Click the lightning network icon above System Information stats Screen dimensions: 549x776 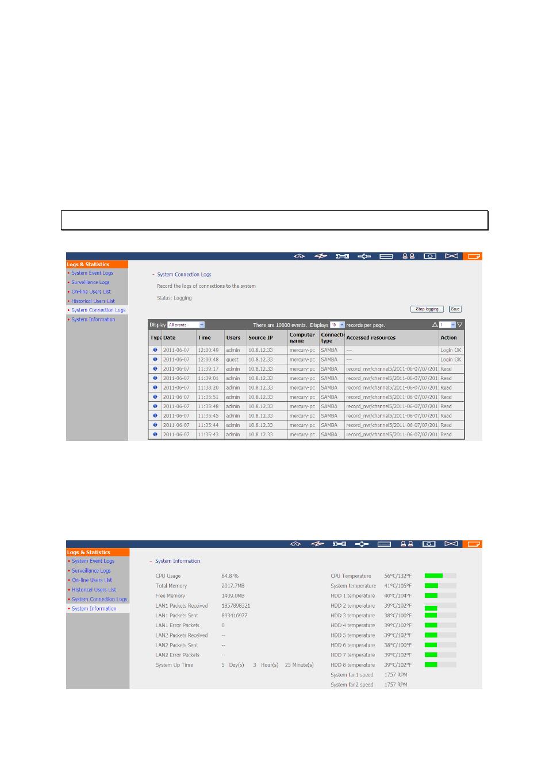(x=317, y=544)
